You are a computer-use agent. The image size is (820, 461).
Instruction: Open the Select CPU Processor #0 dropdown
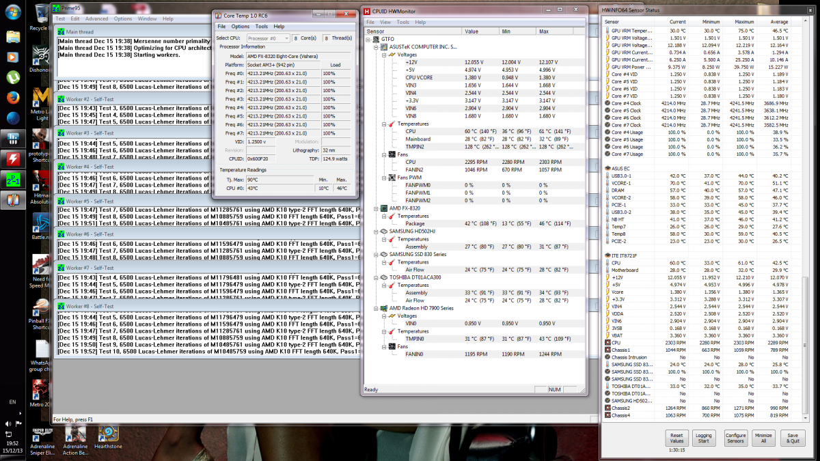tap(268, 38)
